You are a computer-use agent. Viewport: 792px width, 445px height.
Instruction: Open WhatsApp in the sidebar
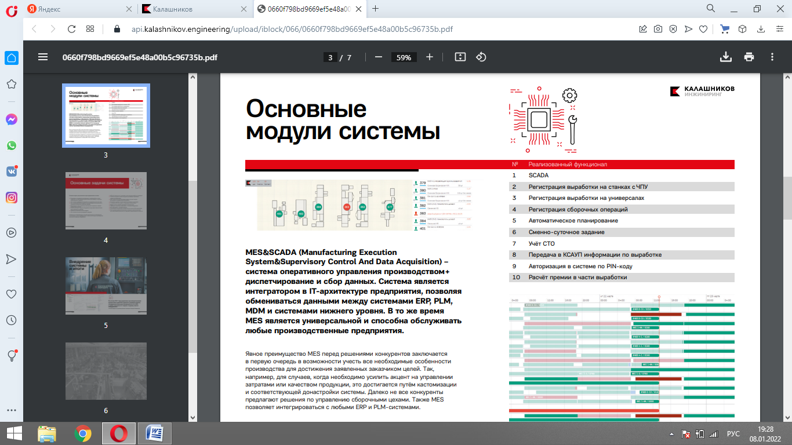coord(12,145)
